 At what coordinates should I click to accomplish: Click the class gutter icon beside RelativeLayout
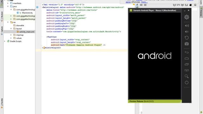pos(37,7)
